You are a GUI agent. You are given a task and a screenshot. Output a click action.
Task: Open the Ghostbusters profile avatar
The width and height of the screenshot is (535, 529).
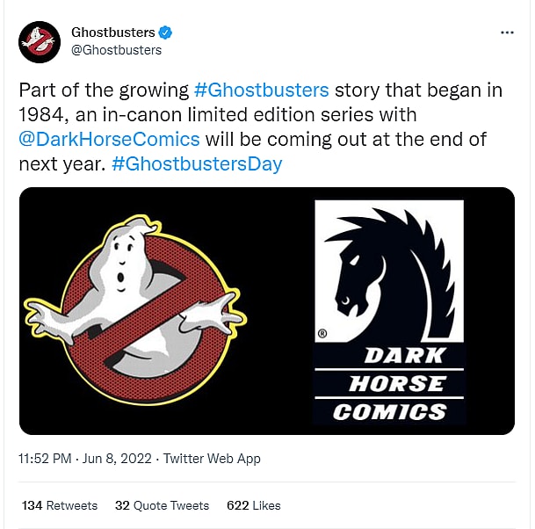39,41
